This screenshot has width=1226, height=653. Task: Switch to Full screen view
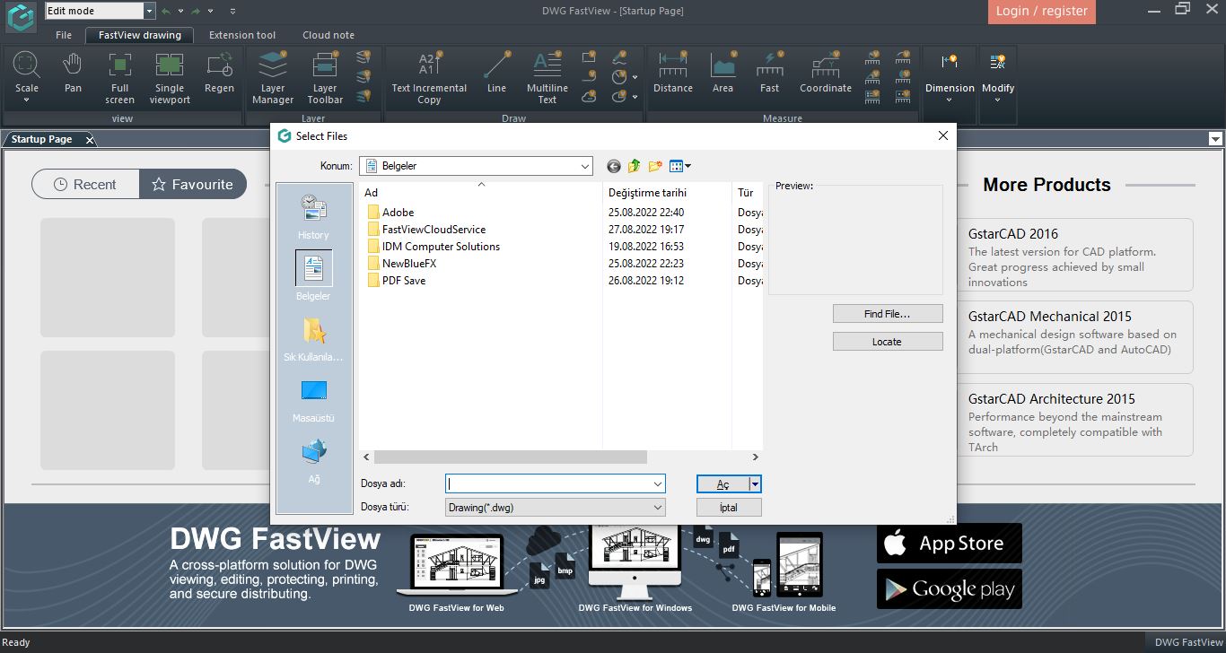click(119, 78)
